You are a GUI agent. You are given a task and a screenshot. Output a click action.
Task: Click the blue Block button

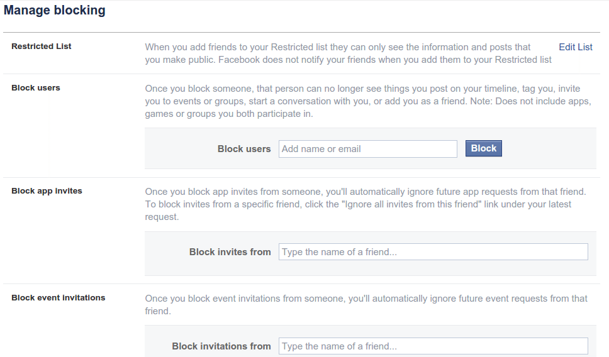tap(484, 148)
